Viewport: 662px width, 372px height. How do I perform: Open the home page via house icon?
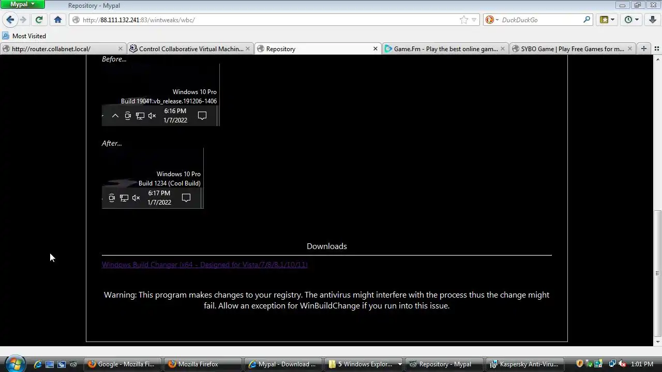click(58, 20)
